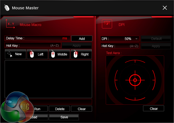The width and height of the screenshot is (174, 123).
Task: Click the 'Test Aera :' label
Action: 114,53
